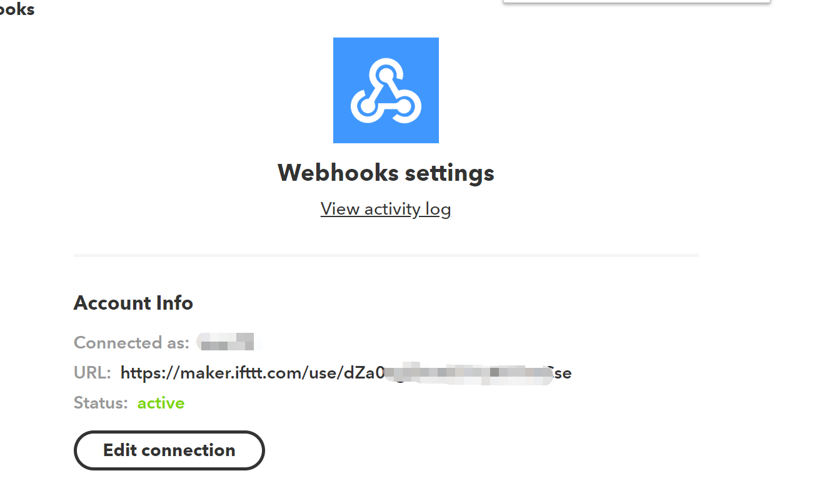This screenshot has width=814, height=503.
Task: Click the Webhooks settings heading
Action: (386, 173)
